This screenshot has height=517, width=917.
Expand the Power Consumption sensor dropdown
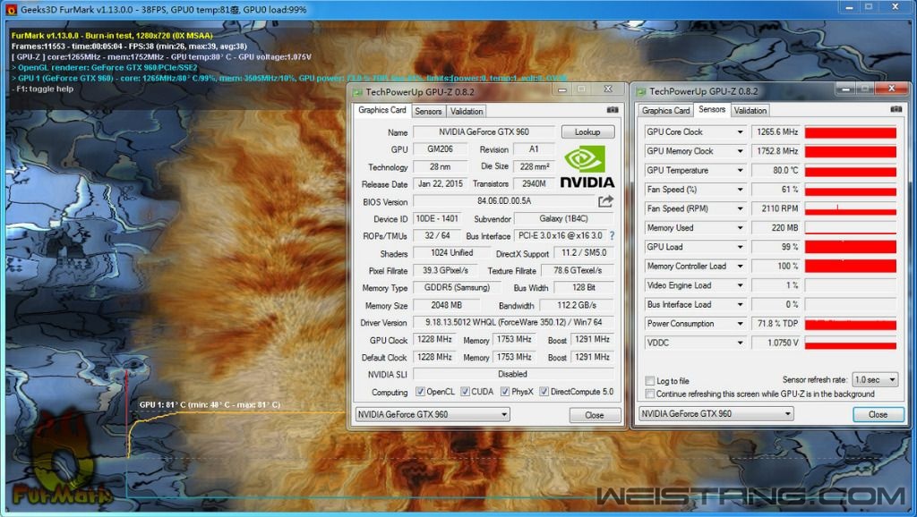pos(740,324)
